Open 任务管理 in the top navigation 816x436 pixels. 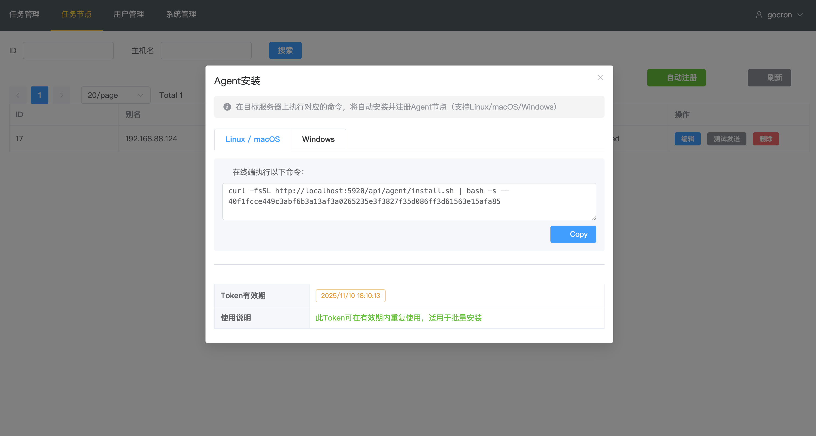(x=24, y=14)
